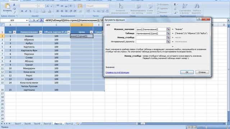Switch to sheet tab Лист10

point(47,124)
